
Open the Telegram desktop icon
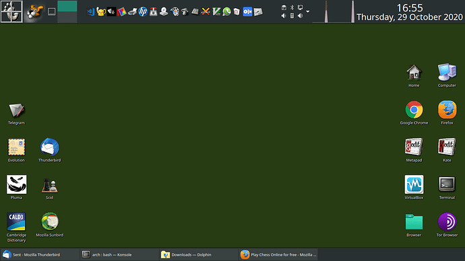point(16,110)
